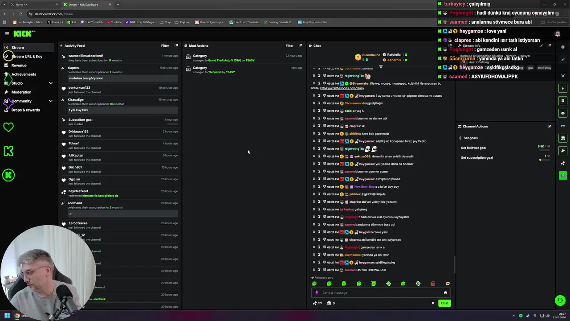Pop out the Mod Actions panel
The image size is (570, 321).
click(300, 45)
